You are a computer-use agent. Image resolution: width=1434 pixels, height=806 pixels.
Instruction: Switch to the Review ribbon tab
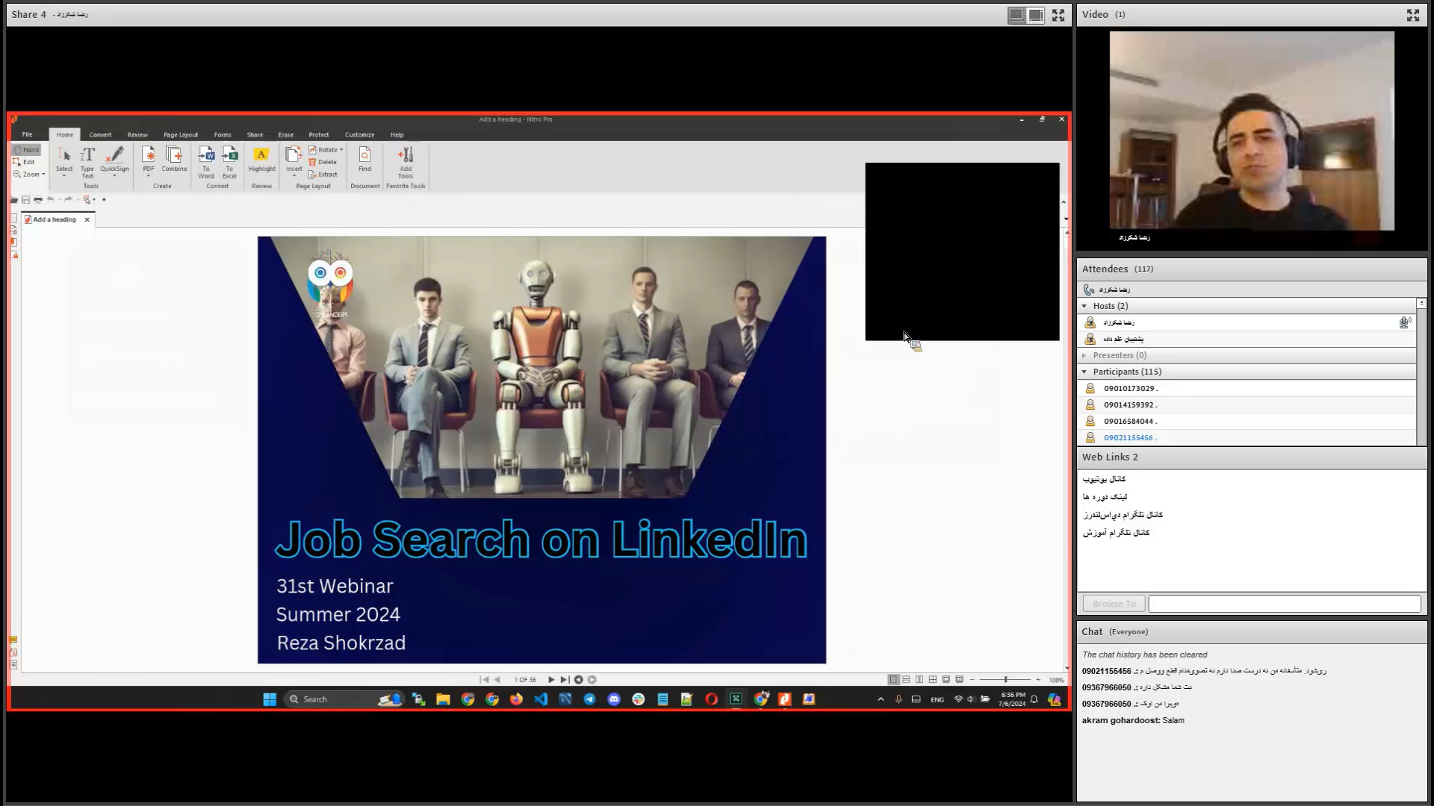pyautogui.click(x=137, y=135)
